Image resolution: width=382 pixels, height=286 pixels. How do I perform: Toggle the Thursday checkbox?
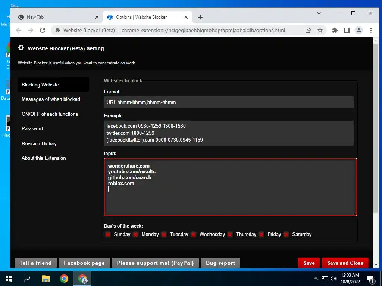coord(230,235)
